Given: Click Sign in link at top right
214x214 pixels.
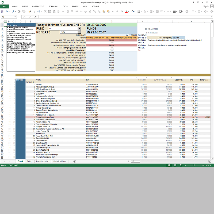Looking at the screenshot, I should (206, 6).
